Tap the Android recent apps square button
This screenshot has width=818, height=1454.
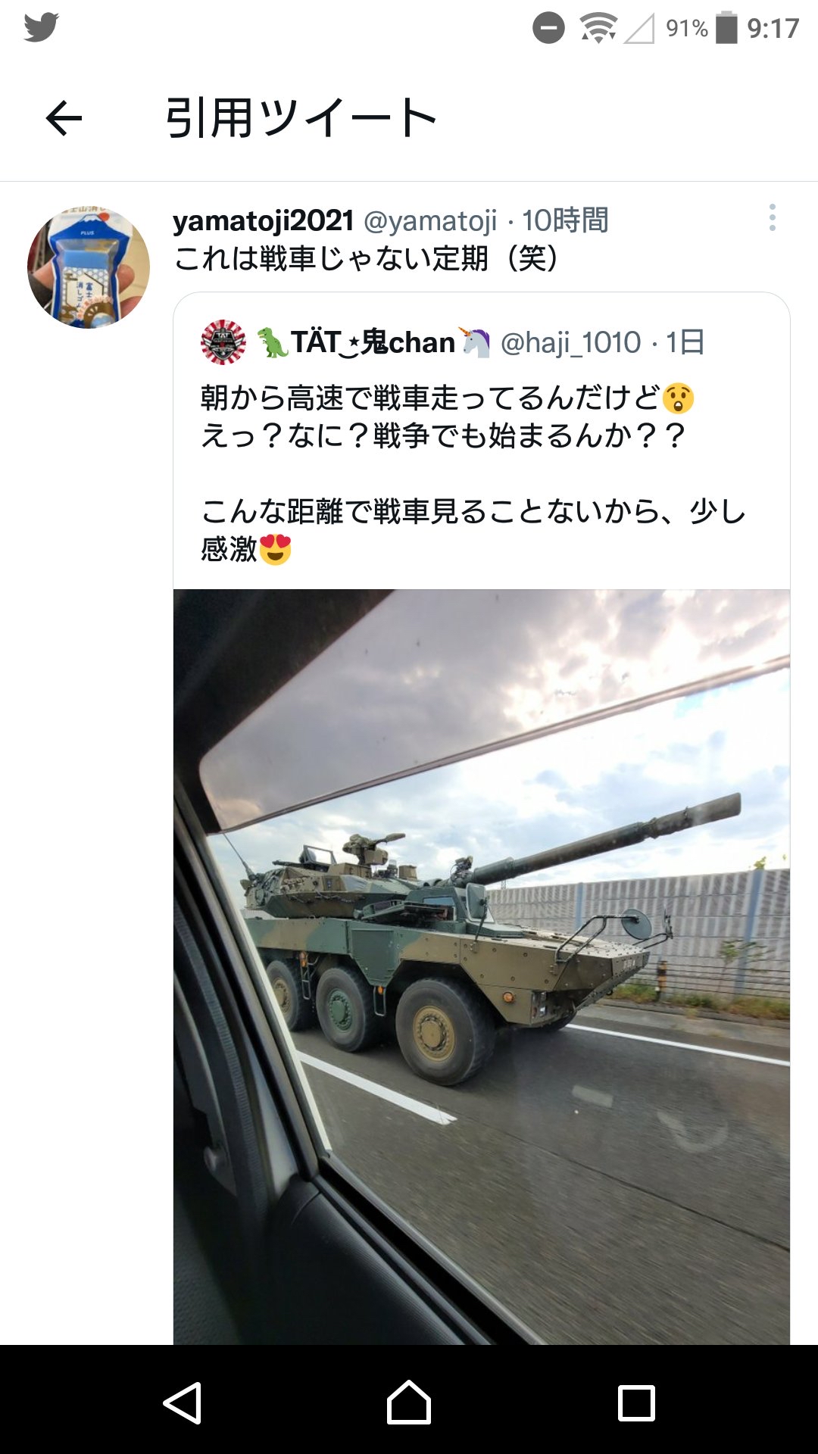coord(636,1403)
